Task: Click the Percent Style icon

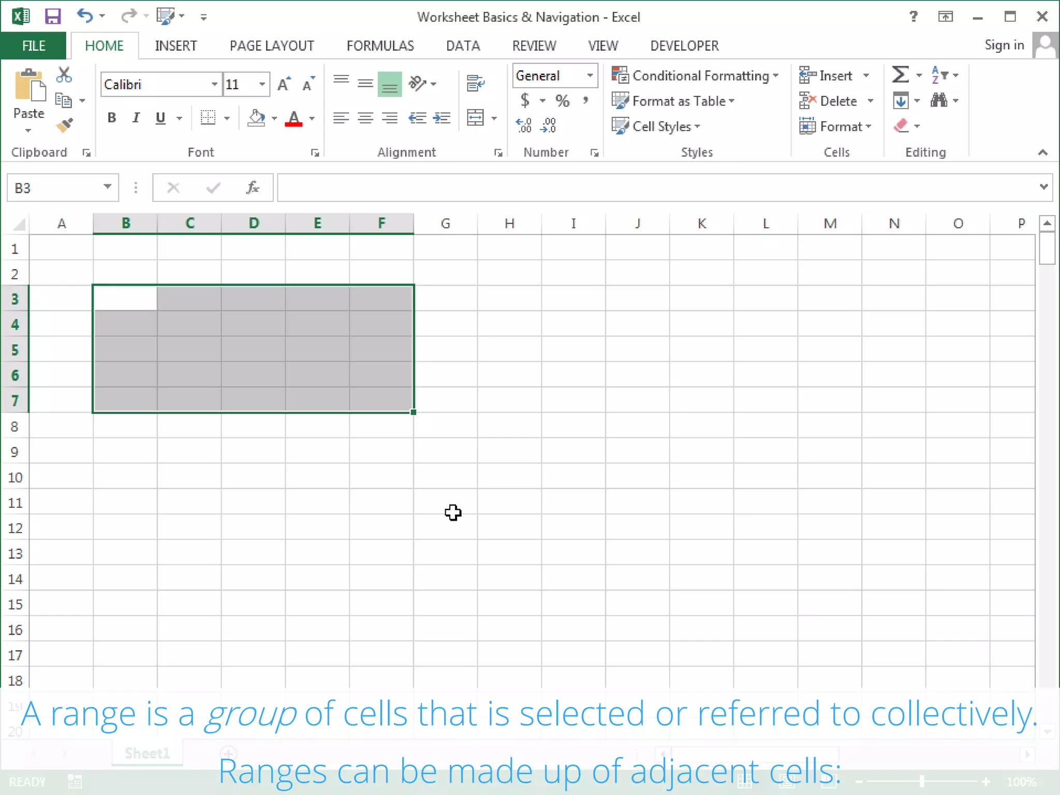Action: tap(562, 100)
